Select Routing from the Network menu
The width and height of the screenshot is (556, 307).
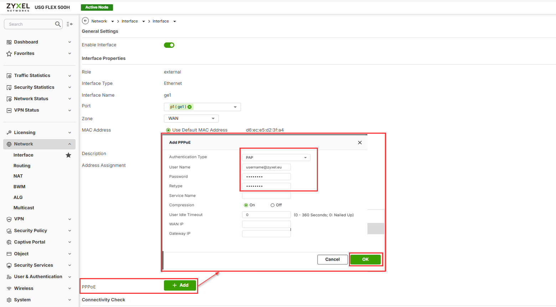coord(22,165)
